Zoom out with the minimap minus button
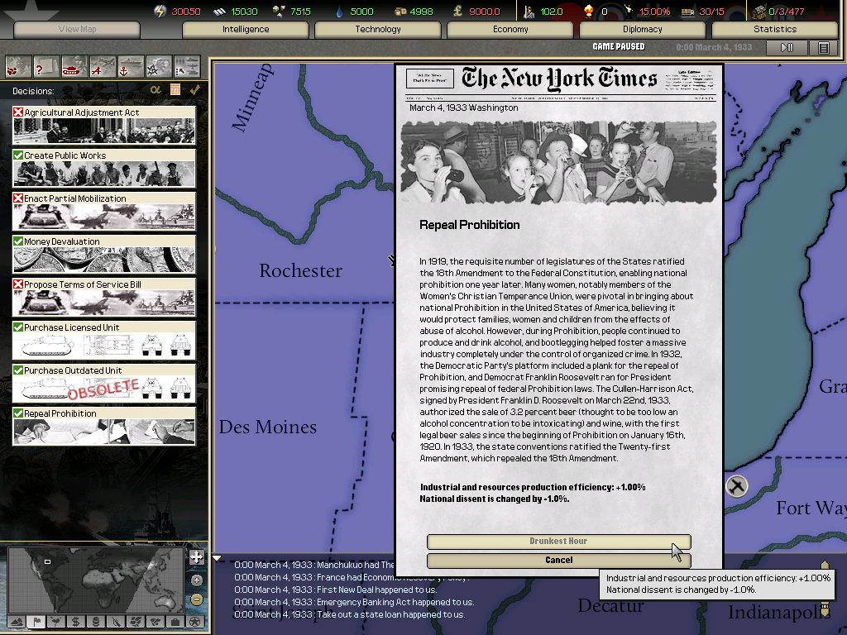The image size is (847, 635). 197,599
